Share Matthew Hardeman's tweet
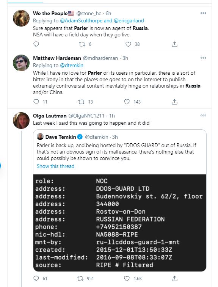The width and height of the screenshot is (218, 287). coord(174,102)
